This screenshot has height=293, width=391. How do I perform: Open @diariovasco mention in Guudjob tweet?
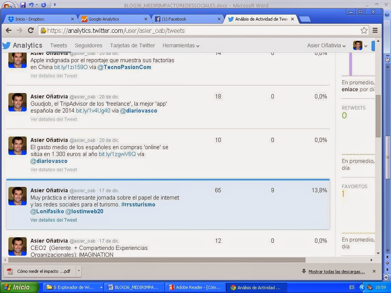(x=138, y=111)
